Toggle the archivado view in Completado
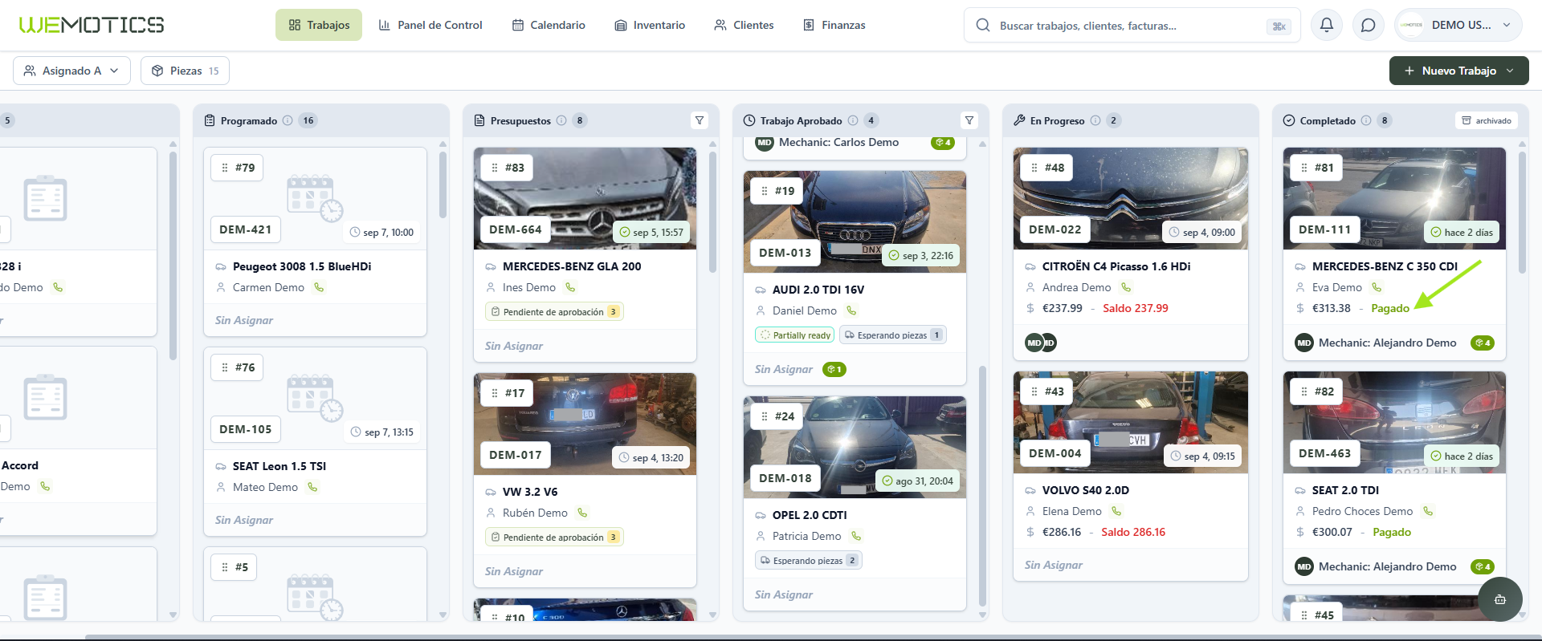 pos(1487,120)
